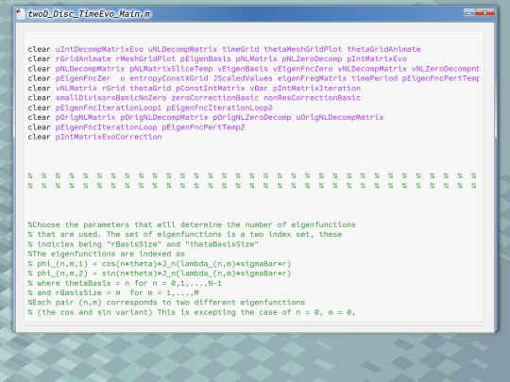Click the variable thetaGridAnimate
Image resolution: width=510 pixels, height=382 pixels.
[x=383, y=49]
